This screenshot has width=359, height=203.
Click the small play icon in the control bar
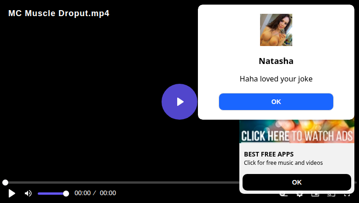tap(12, 193)
